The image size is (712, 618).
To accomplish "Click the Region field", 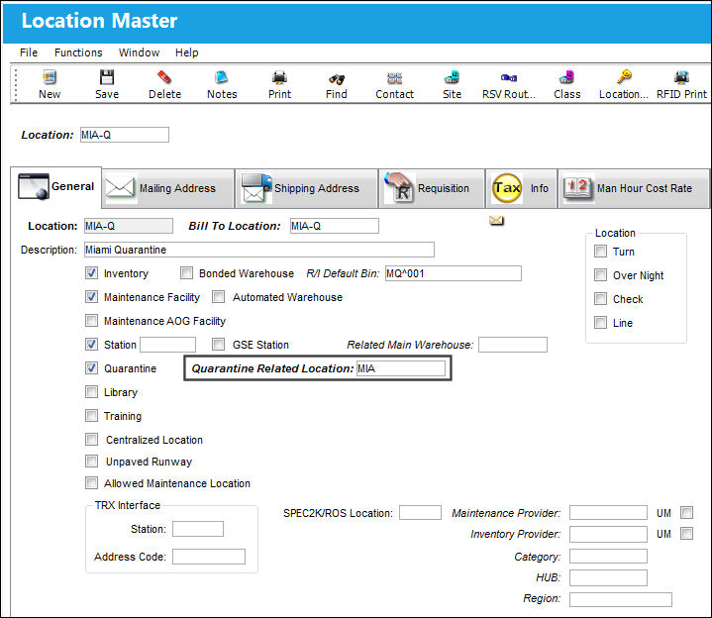I will (621, 599).
